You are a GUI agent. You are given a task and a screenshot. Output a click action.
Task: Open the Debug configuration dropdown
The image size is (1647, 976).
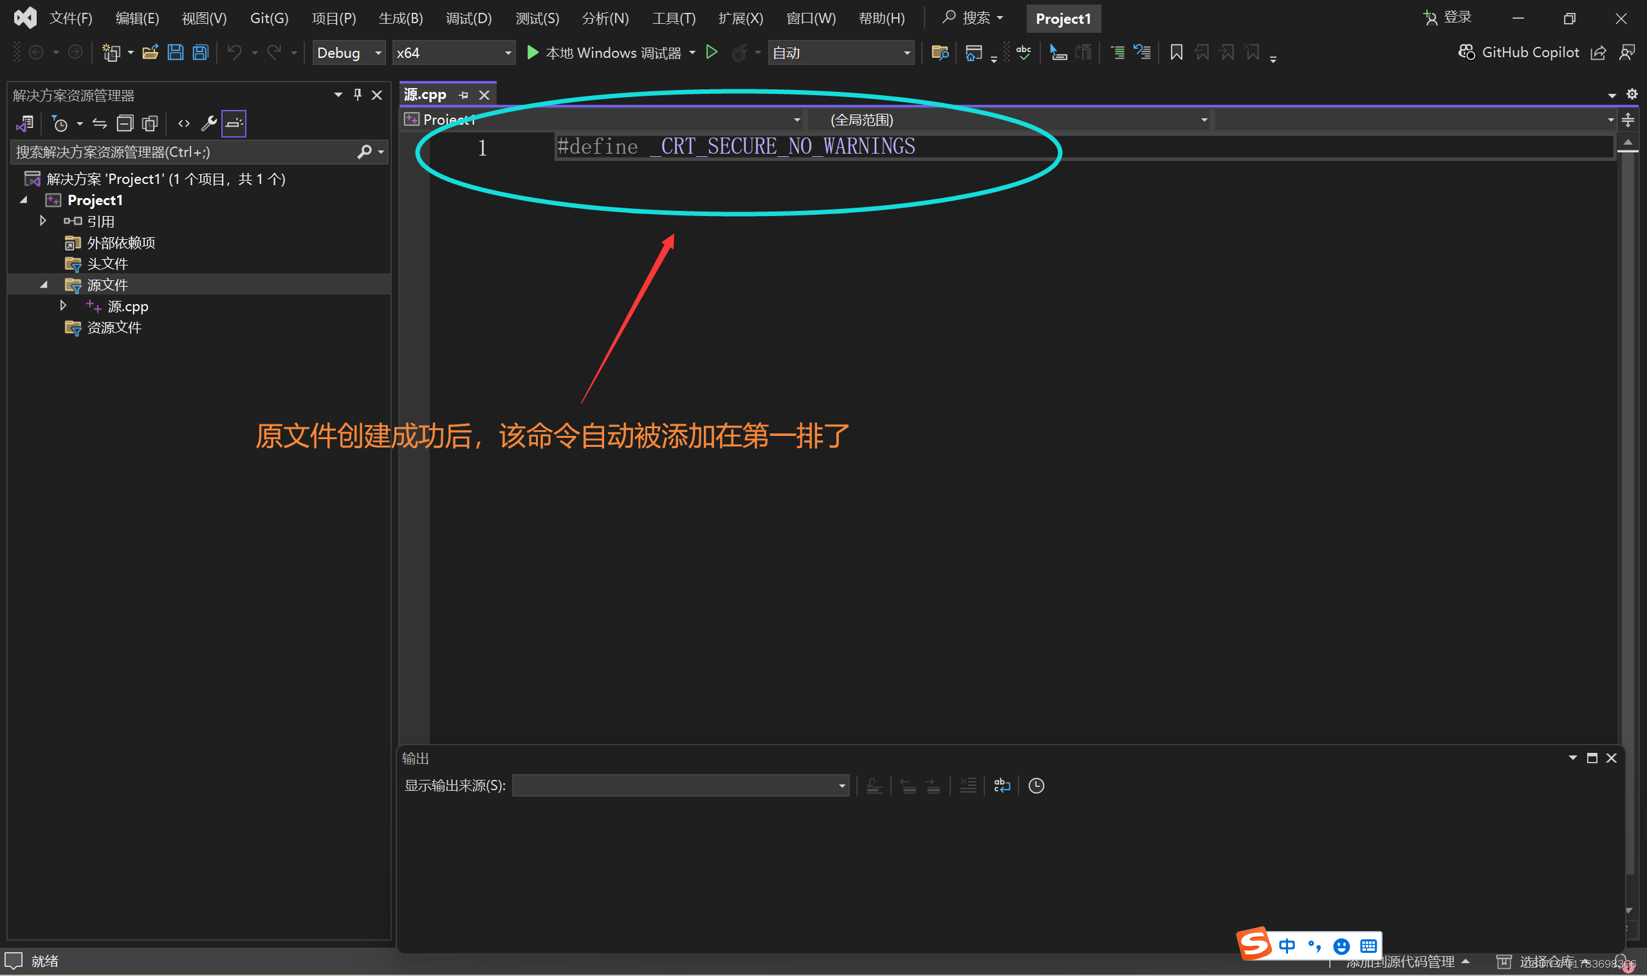pyautogui.click(x=349, y=53)
